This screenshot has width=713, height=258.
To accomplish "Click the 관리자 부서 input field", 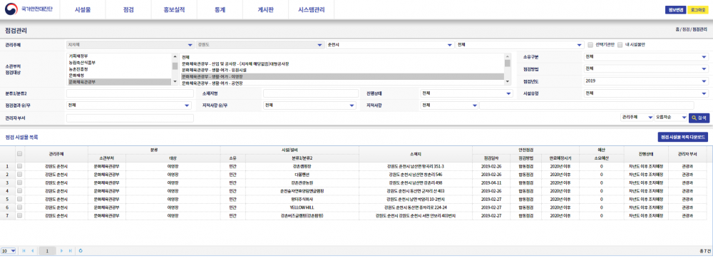I will click(x=130, y=118).
